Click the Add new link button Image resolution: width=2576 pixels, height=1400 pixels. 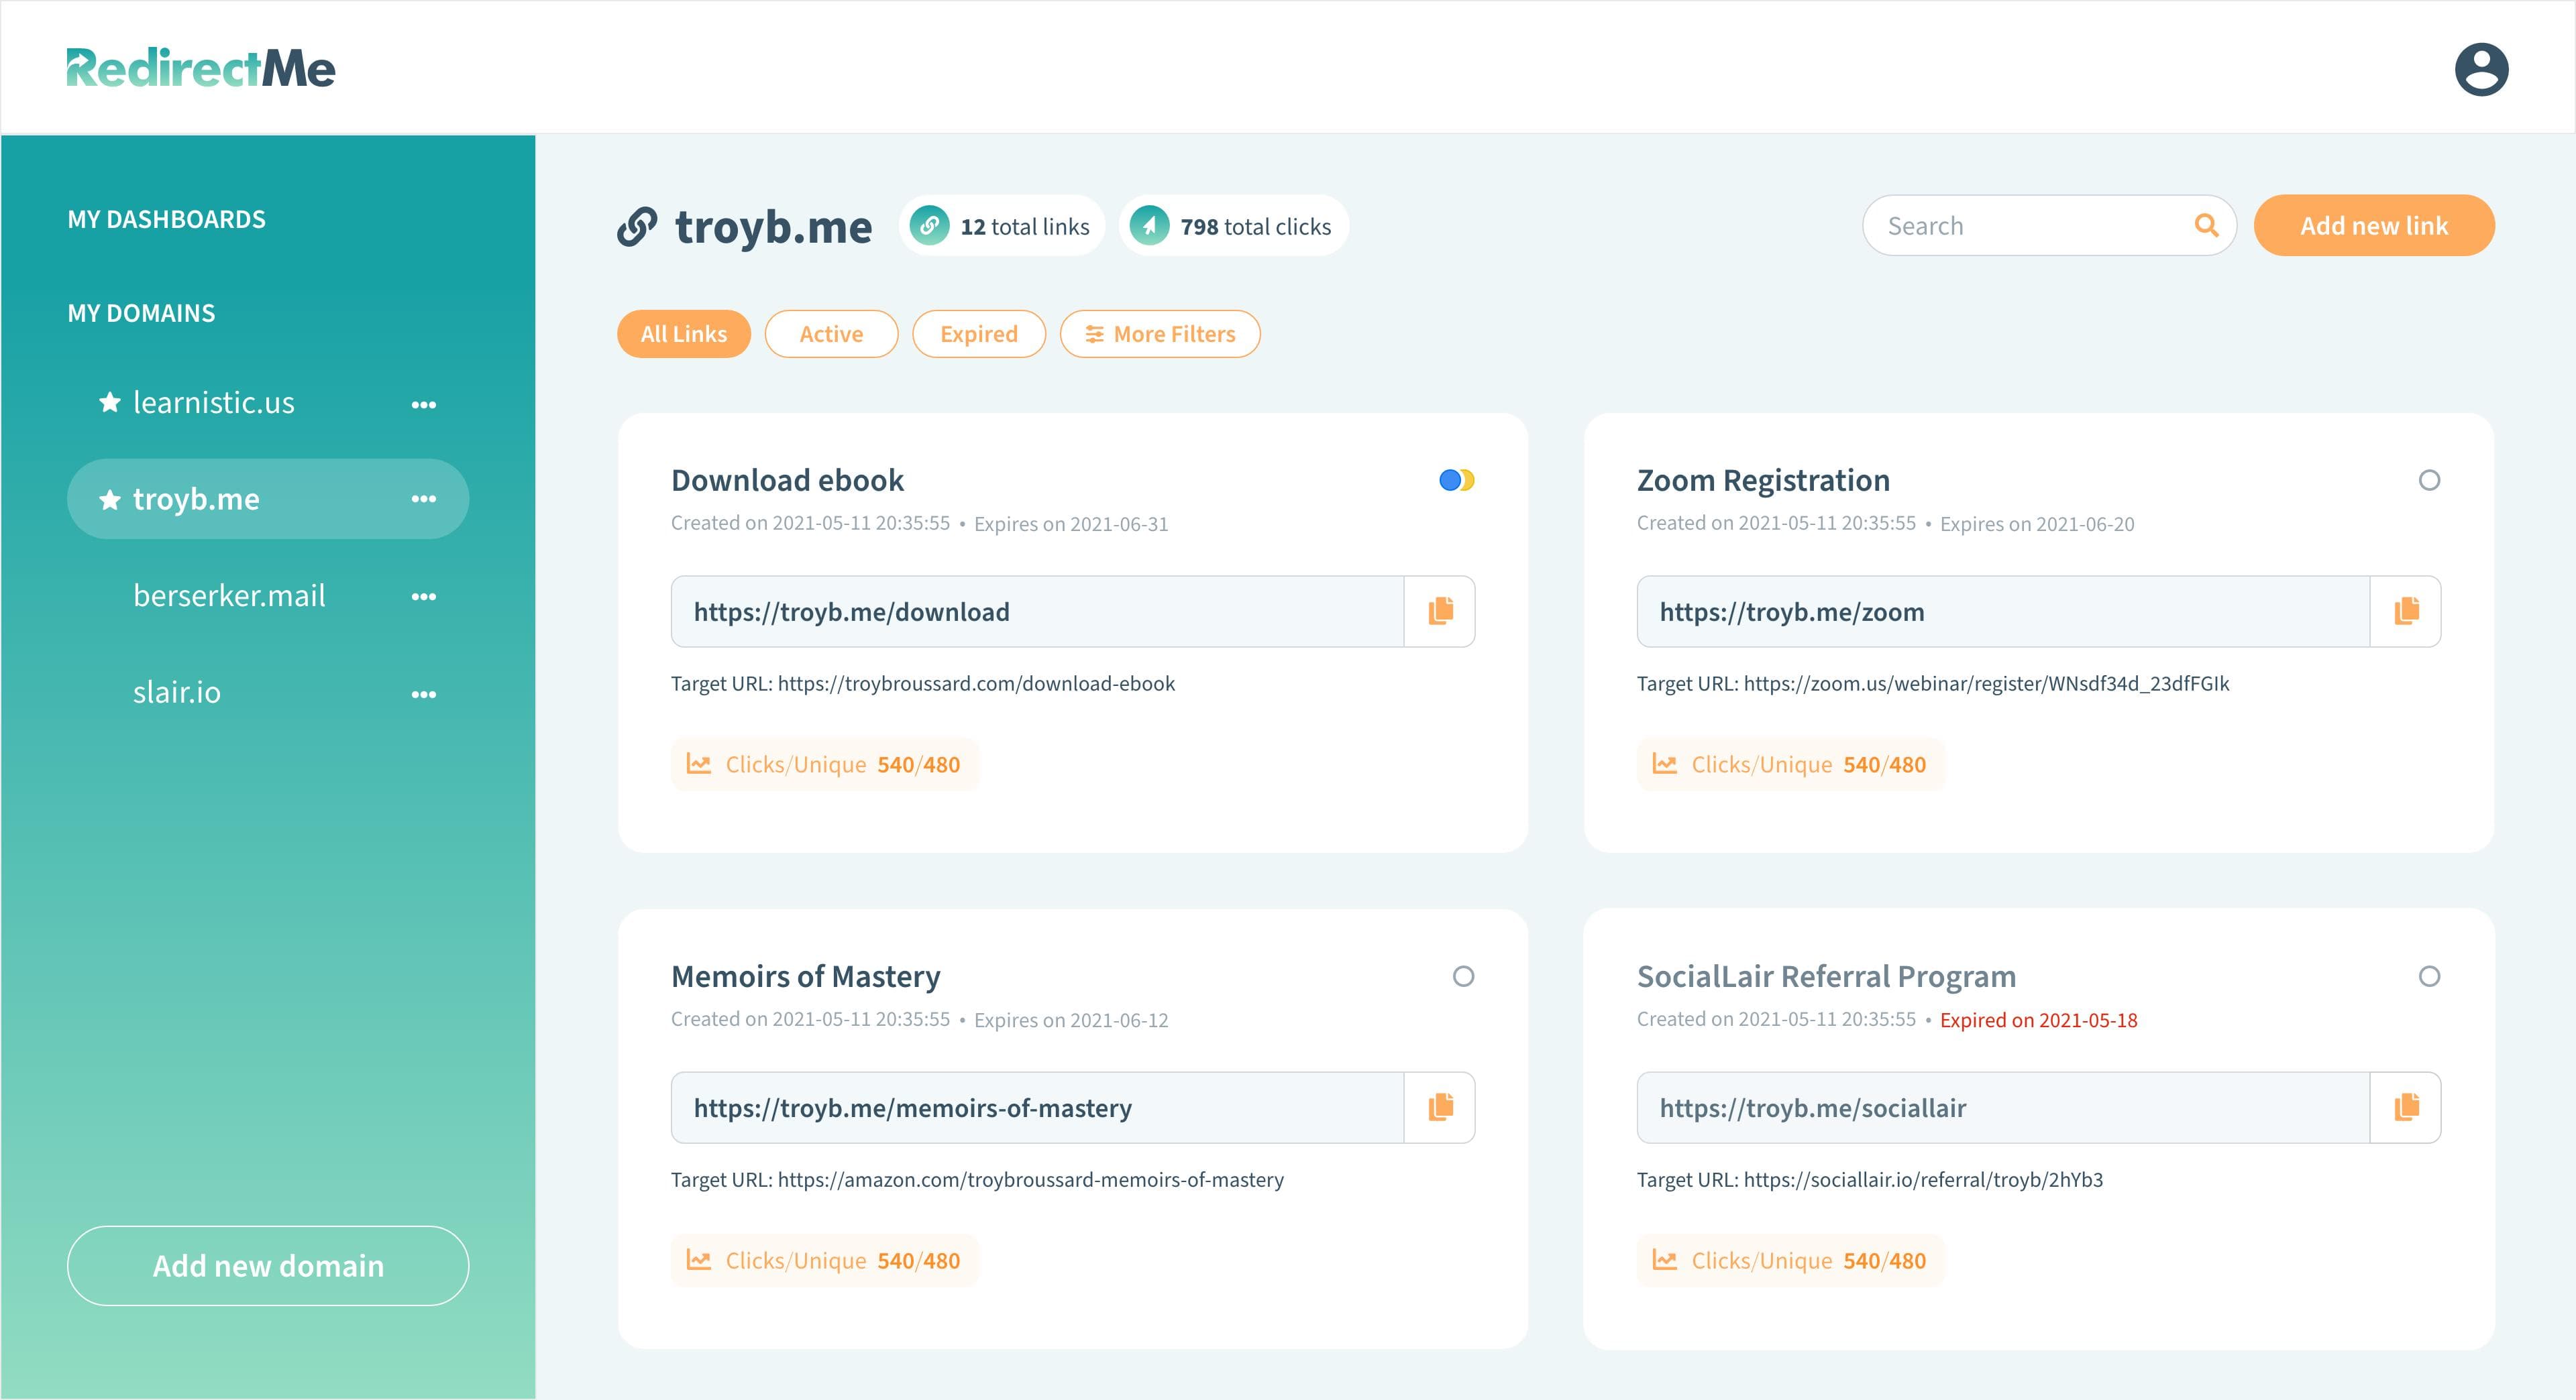2373,226
